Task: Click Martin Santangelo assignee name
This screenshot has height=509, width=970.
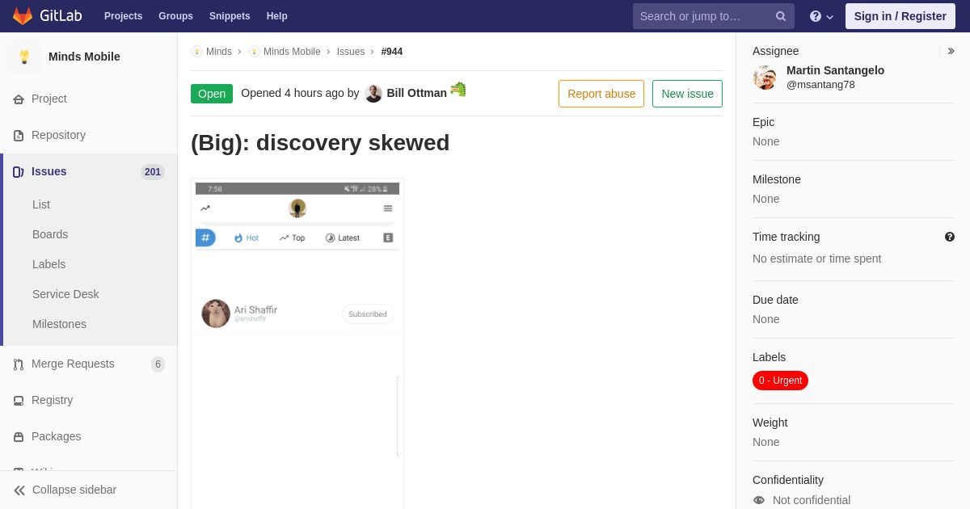Action: (x=835, y=70)
